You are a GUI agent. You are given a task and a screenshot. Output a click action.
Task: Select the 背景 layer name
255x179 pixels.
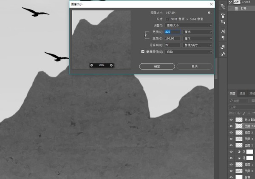(247, 177)
